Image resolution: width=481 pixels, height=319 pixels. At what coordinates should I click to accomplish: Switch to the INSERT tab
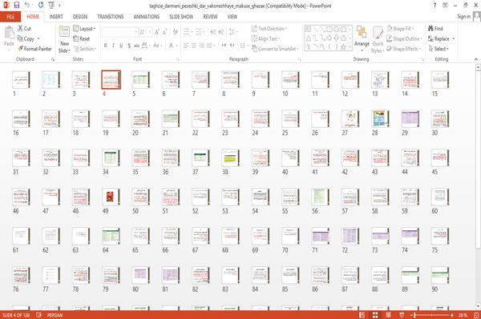click(56, 17)
